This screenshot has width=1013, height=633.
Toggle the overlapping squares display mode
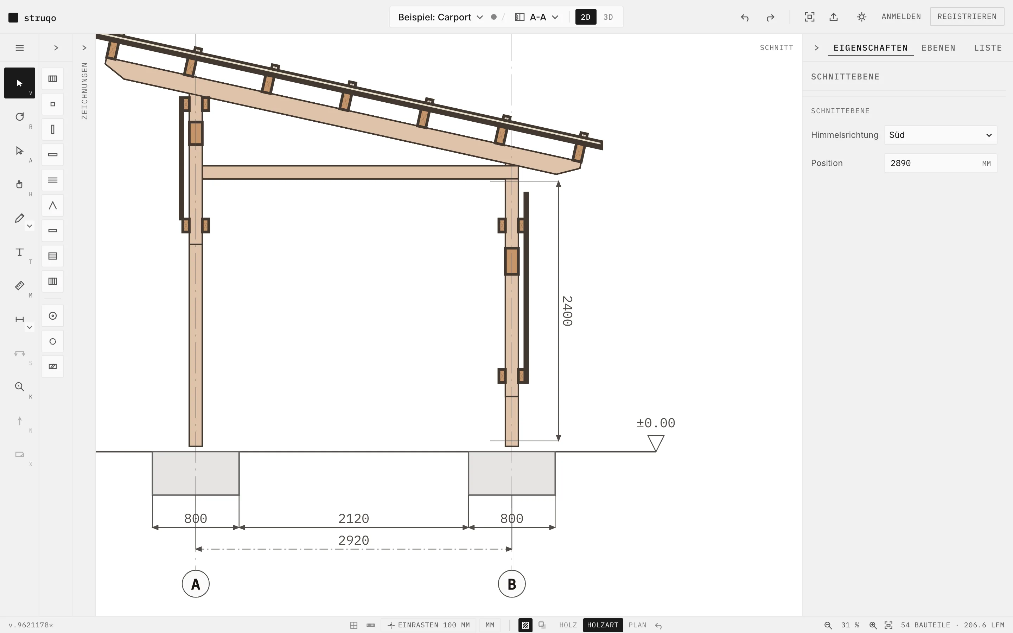[x=542, y=625]
